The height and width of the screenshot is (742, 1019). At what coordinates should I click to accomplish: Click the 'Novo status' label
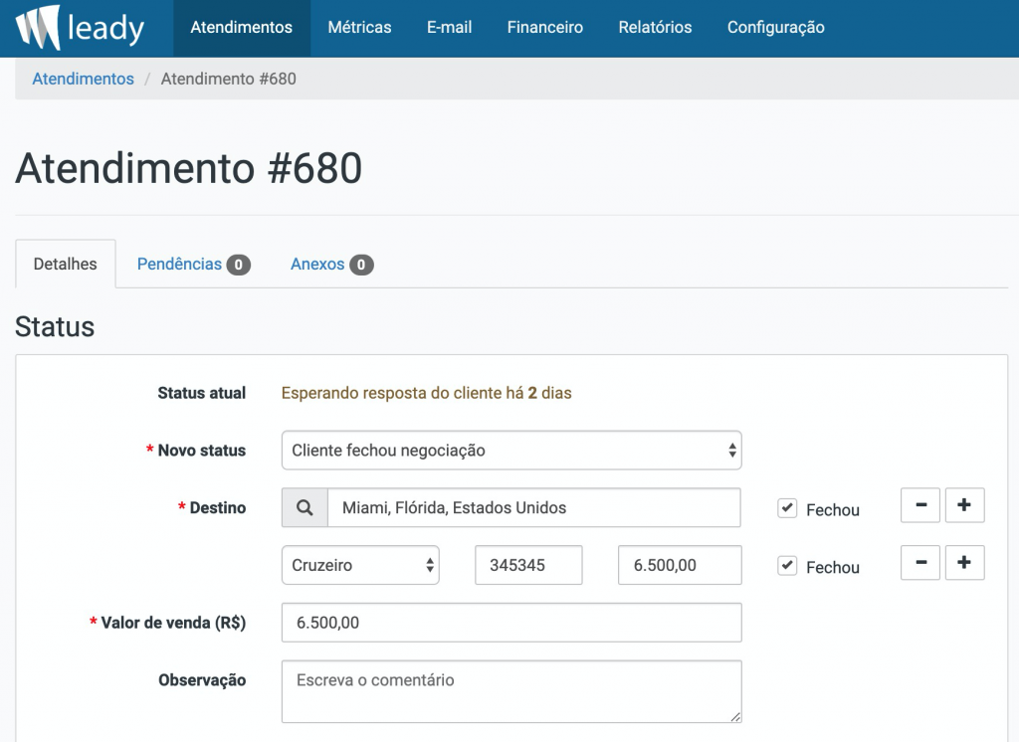click(201, 451)
